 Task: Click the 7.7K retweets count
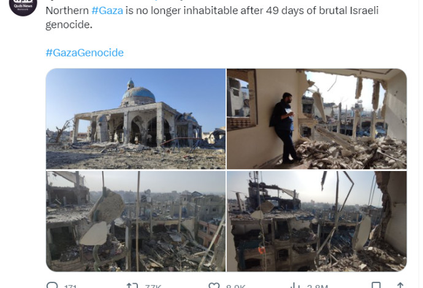(x=153, y=286)
